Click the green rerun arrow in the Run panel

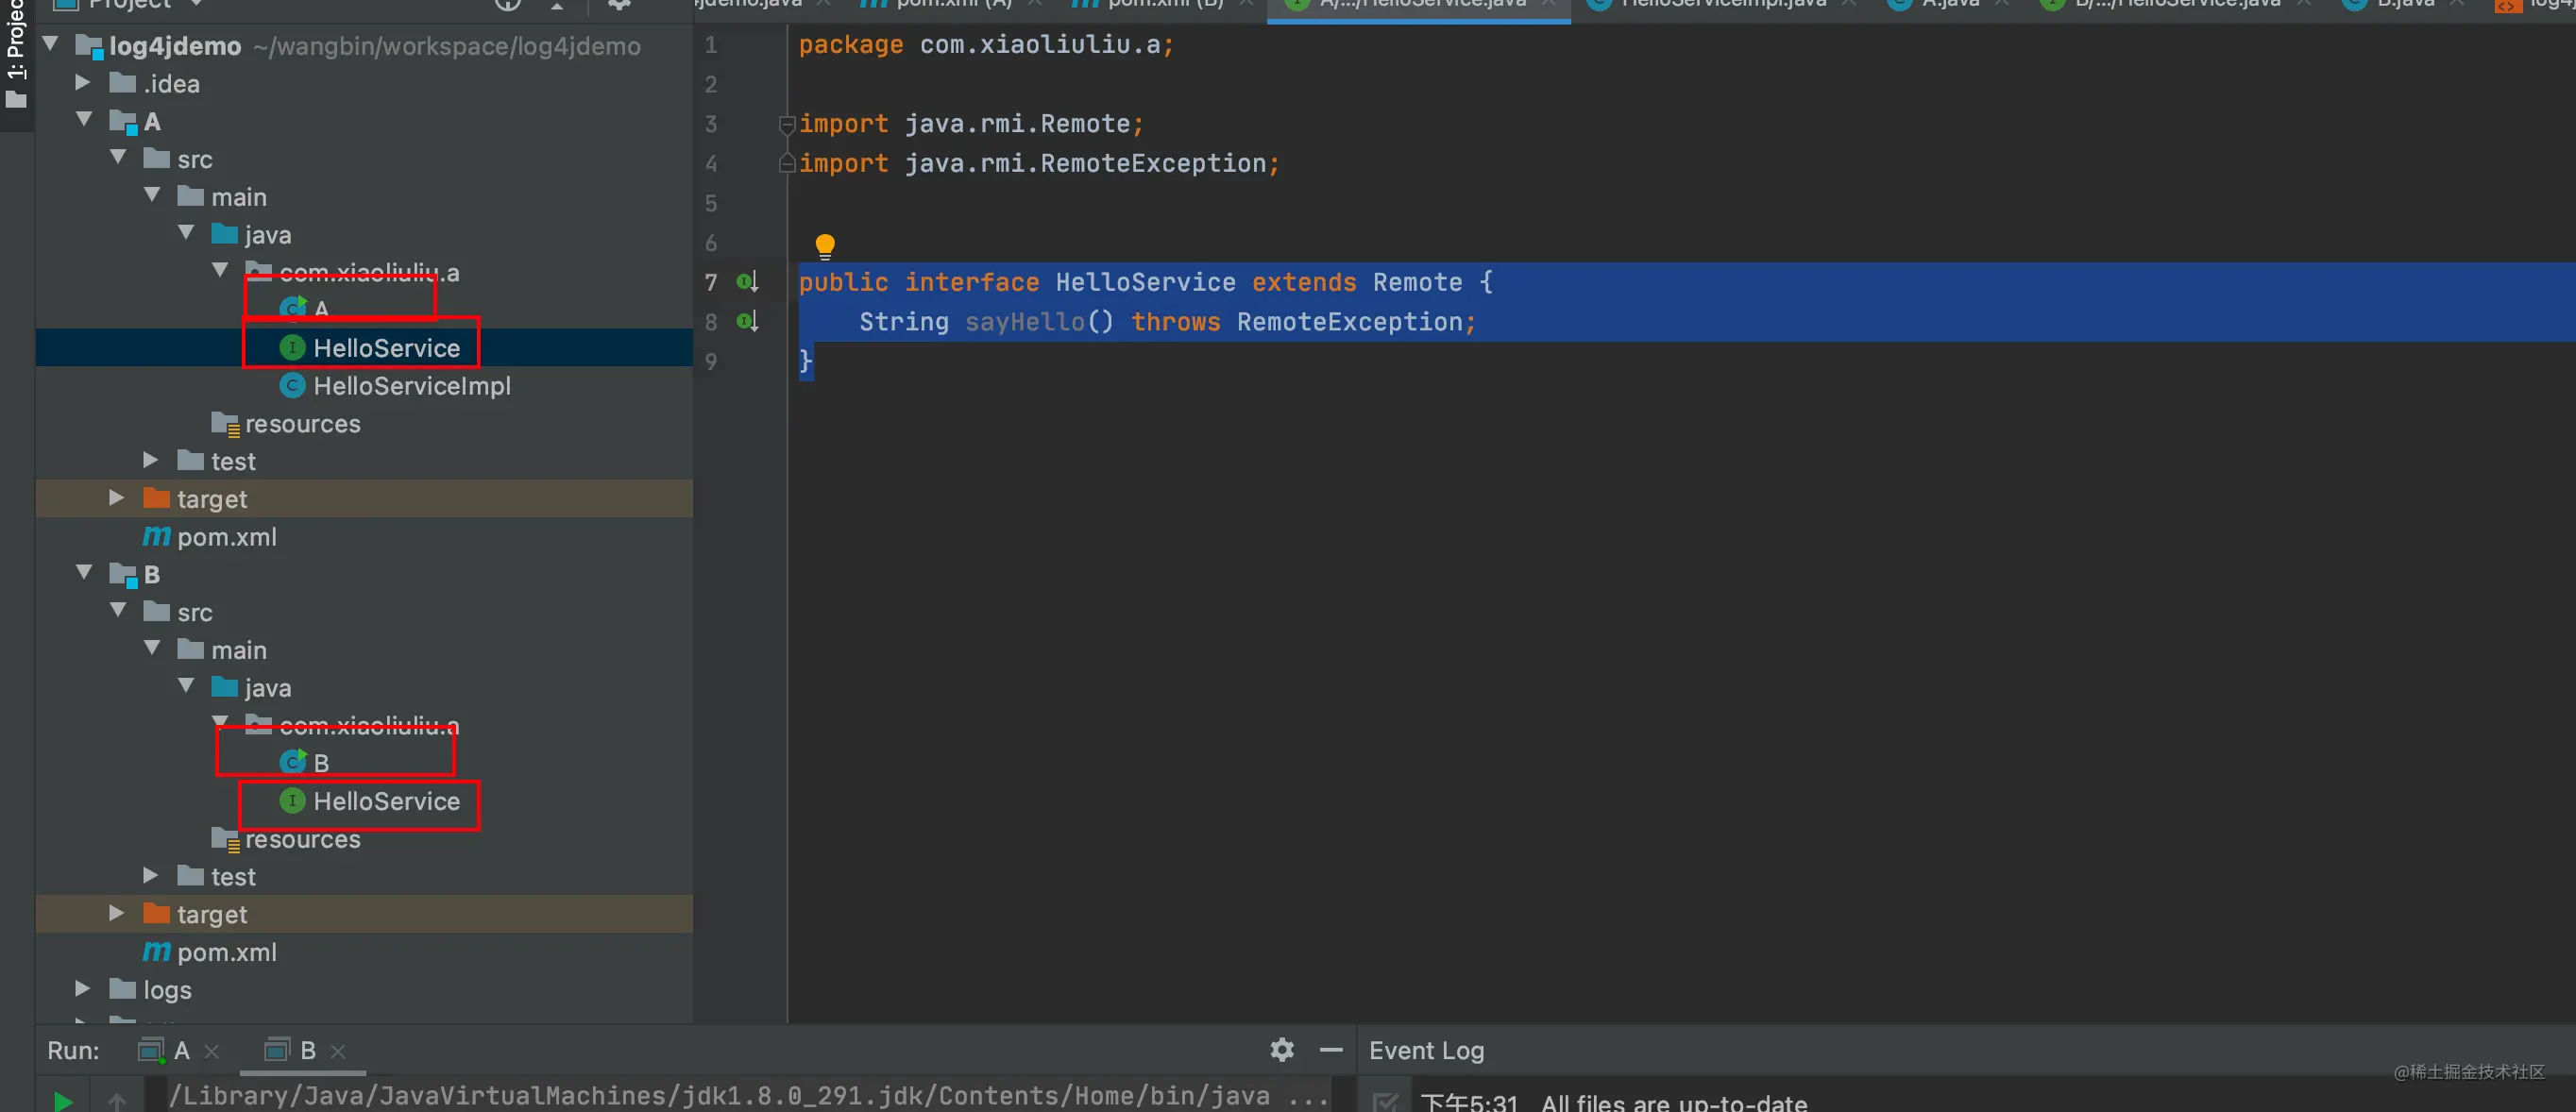pos(63,1101)
